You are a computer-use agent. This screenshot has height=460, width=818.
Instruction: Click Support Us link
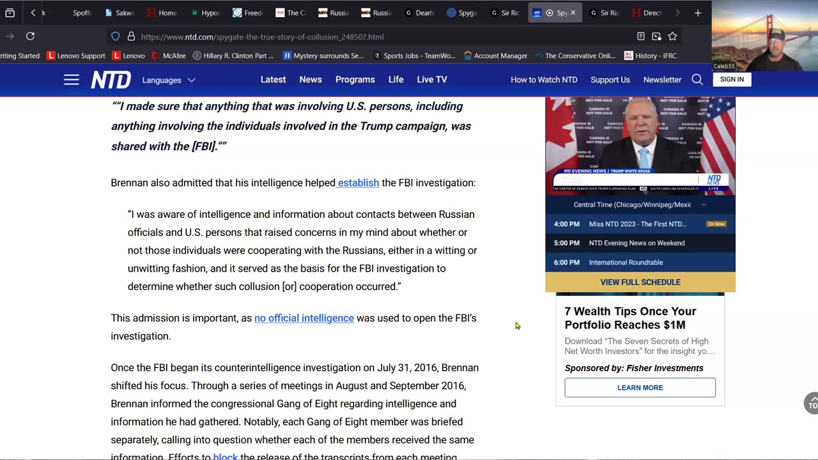610,80
